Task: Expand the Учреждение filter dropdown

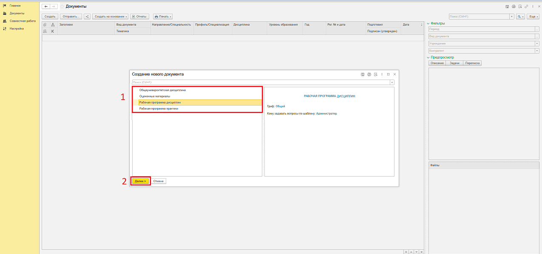Action: pos(537,43)
